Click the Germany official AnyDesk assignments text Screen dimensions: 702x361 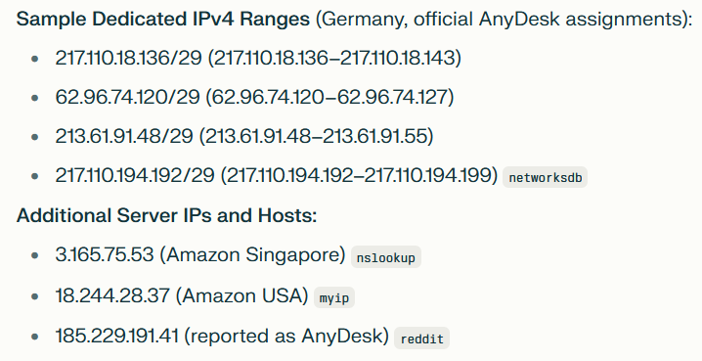tap(505, 20)
